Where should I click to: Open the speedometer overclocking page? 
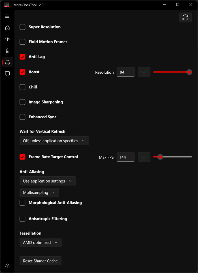tap(7, 39)
